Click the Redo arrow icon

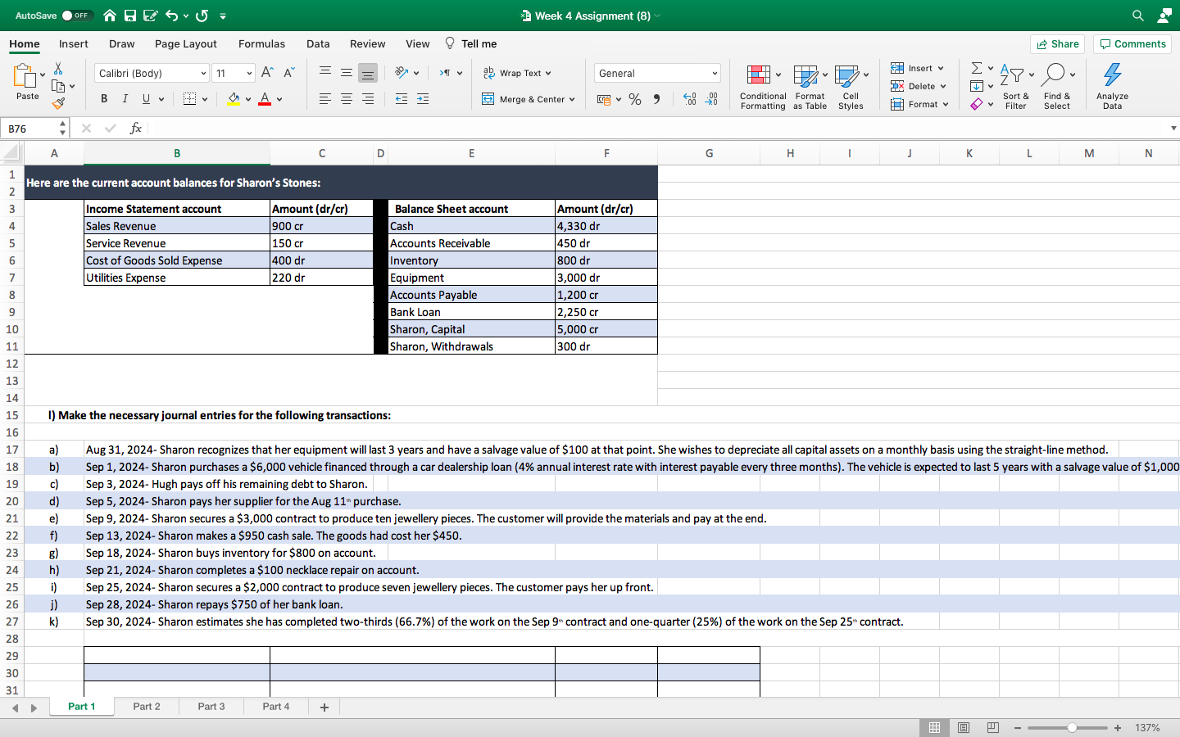(202, 16)
